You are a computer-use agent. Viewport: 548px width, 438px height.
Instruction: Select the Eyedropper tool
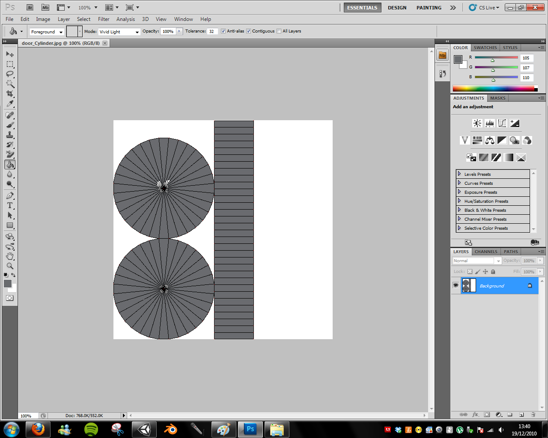click(x=10, y=104)
